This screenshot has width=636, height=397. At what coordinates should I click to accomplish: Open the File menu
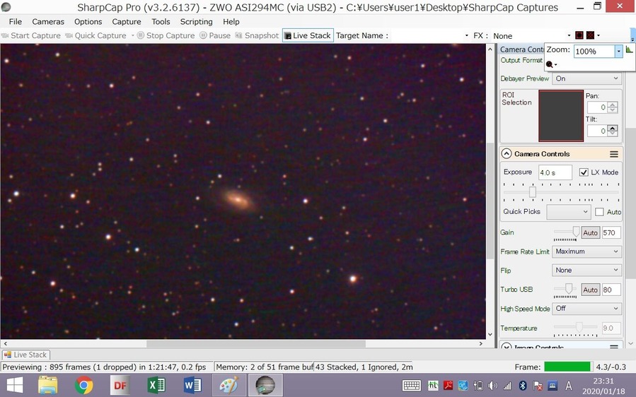pos(16,22)
